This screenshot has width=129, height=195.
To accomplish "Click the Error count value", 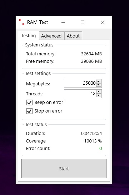I will coord(101,148).
